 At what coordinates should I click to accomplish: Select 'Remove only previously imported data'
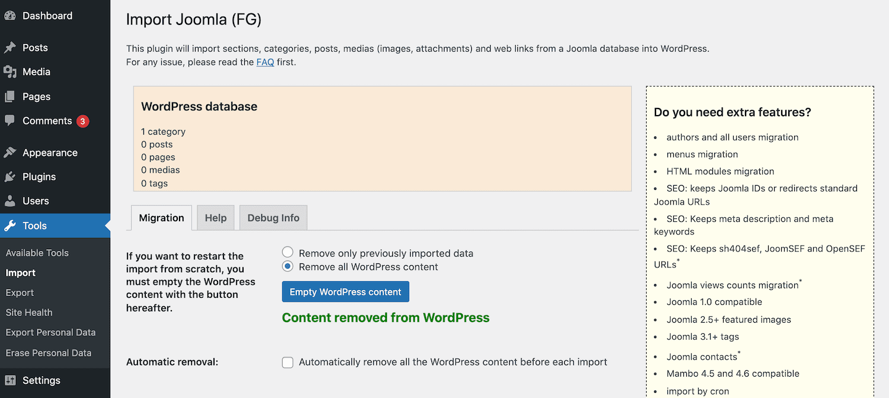tap(287, 251)
